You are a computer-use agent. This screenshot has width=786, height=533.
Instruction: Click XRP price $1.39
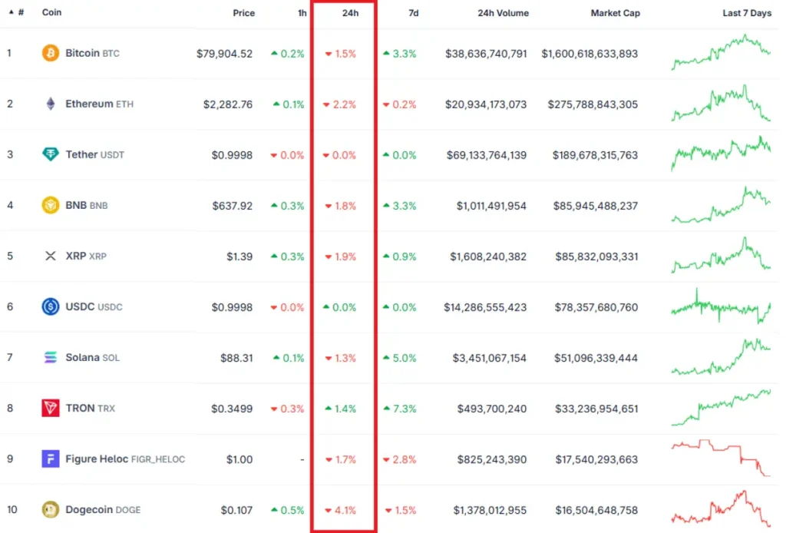click(x=239, y=257)
